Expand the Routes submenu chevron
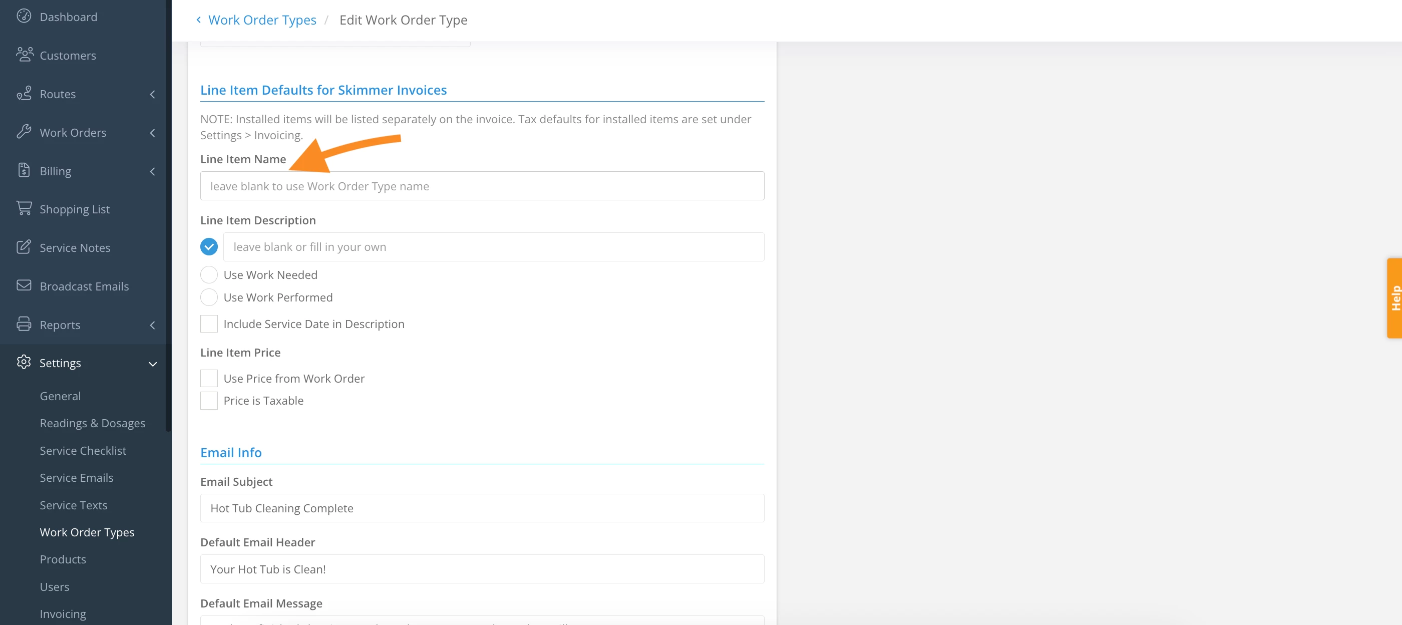Screen dimensions: 1402x625 point(152,94)
